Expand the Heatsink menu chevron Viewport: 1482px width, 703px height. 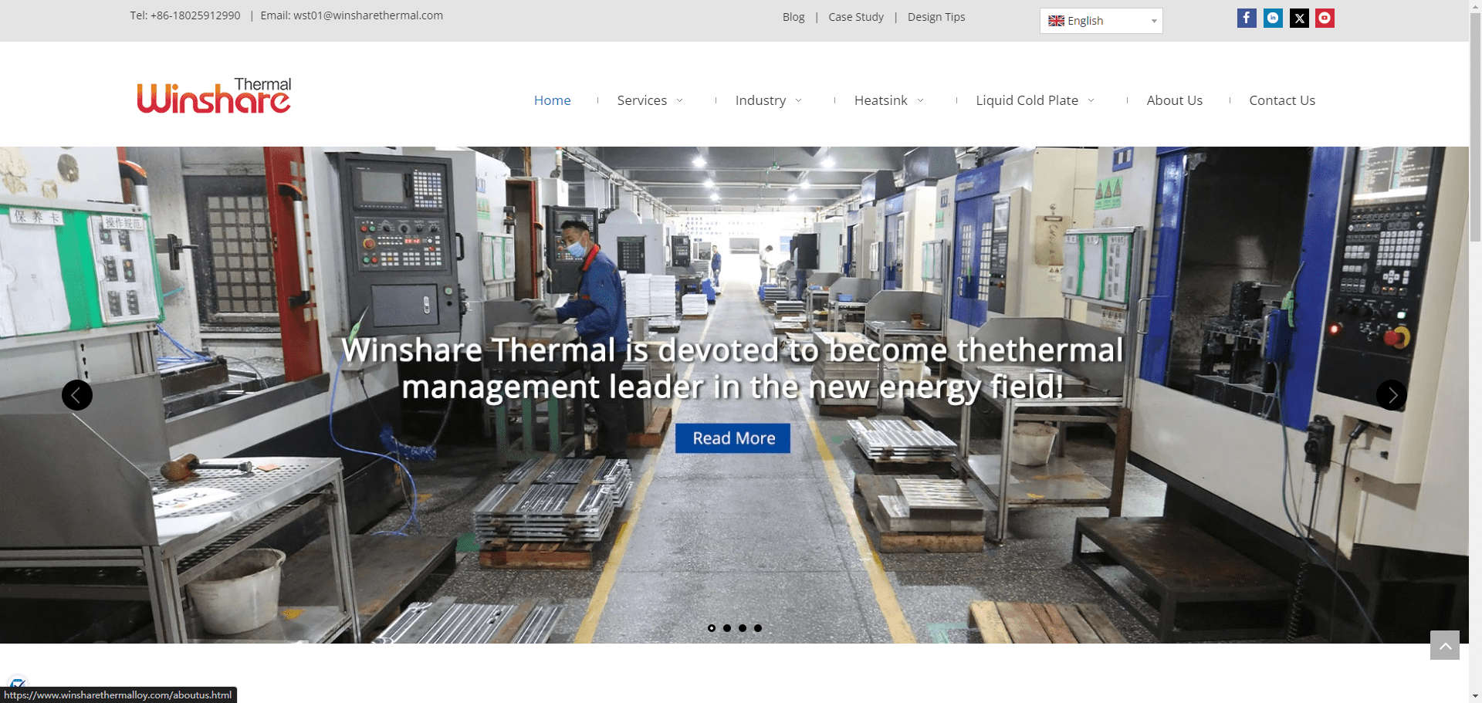click(x=922, y=100)
